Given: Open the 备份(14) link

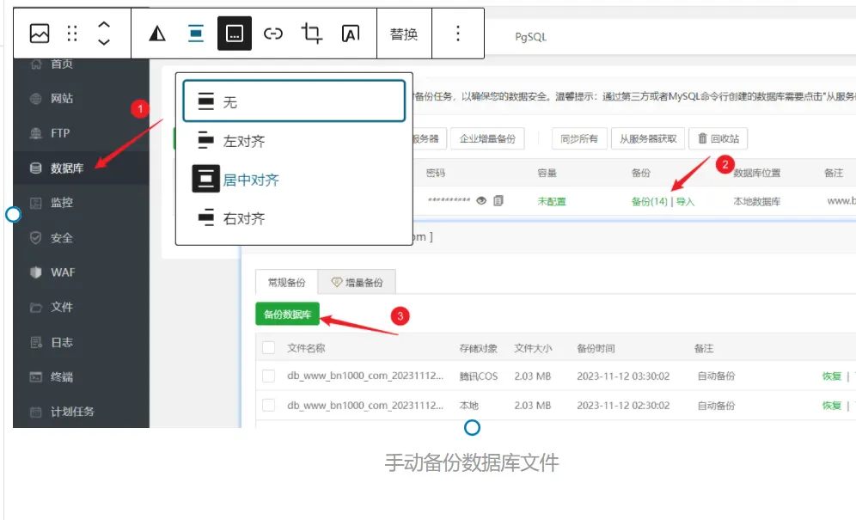Looking at the screenshot, I should (649, 201).
